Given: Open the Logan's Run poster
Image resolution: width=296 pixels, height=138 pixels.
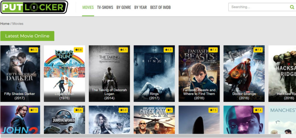Looking at the screenshot, I should coord(64,73).
